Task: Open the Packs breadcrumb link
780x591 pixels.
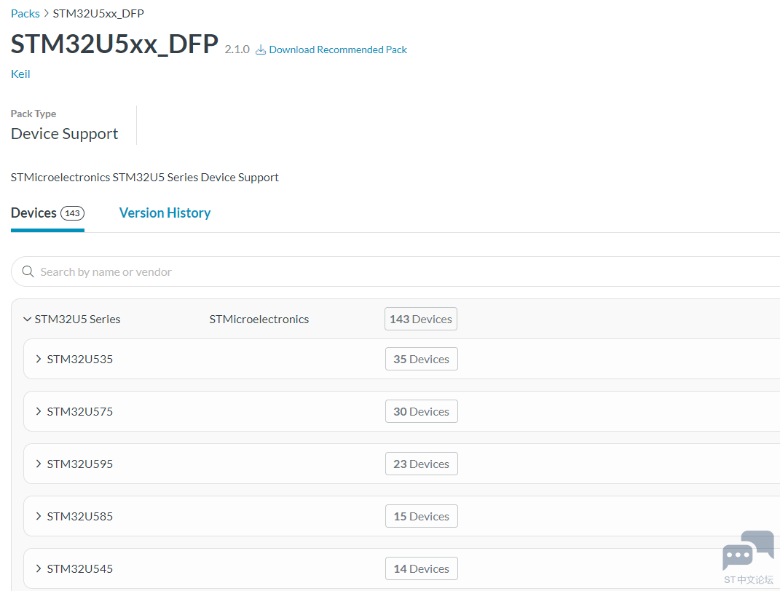Action: pos(25,13)
